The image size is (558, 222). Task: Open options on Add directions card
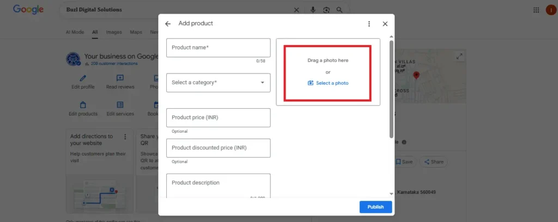125,137
